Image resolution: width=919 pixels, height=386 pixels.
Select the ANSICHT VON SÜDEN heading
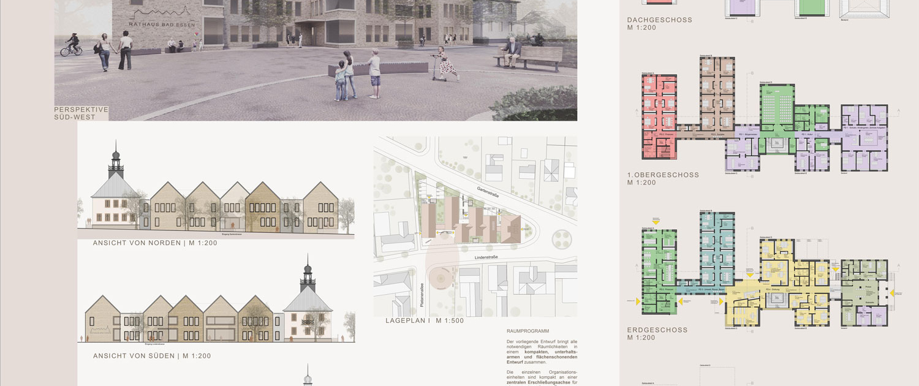pyautogui.click(x=152, y=356)
